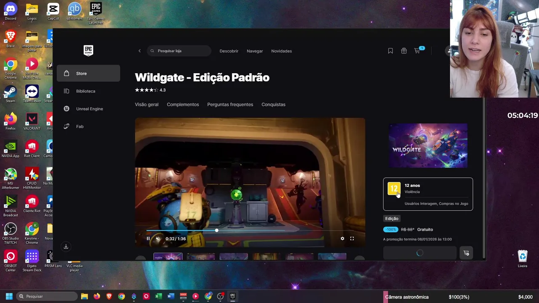Click the -100% discount badge
The image size is (539, 303).
tap(391, 229)
